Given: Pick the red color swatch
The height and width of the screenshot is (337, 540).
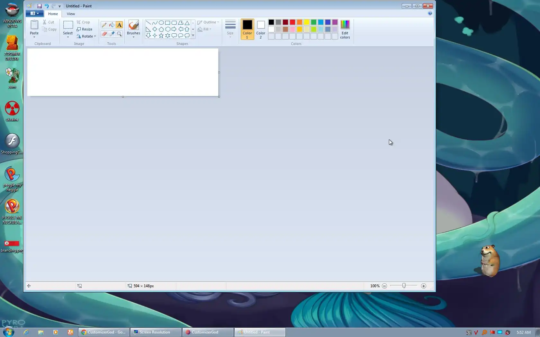Looking at the screenshot, I should coord(292,22).
